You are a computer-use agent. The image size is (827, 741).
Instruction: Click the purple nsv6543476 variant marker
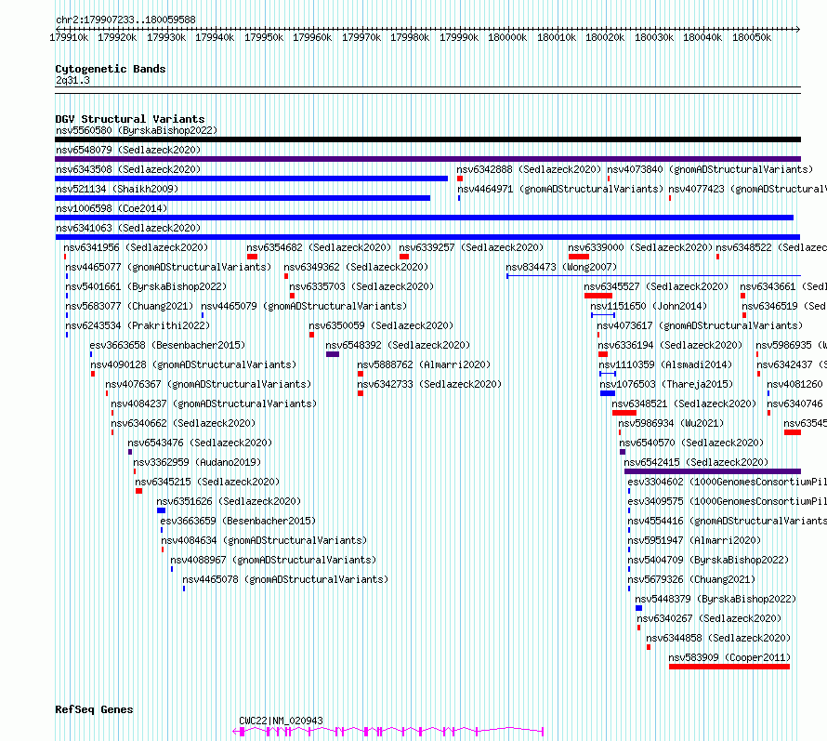[x=130, y=452]
